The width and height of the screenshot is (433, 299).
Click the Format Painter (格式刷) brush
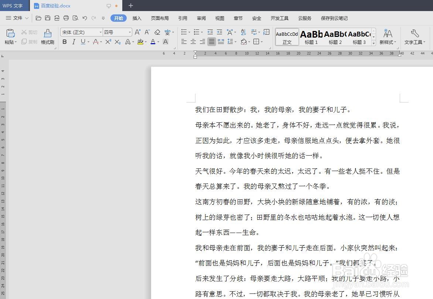point(48,33)
